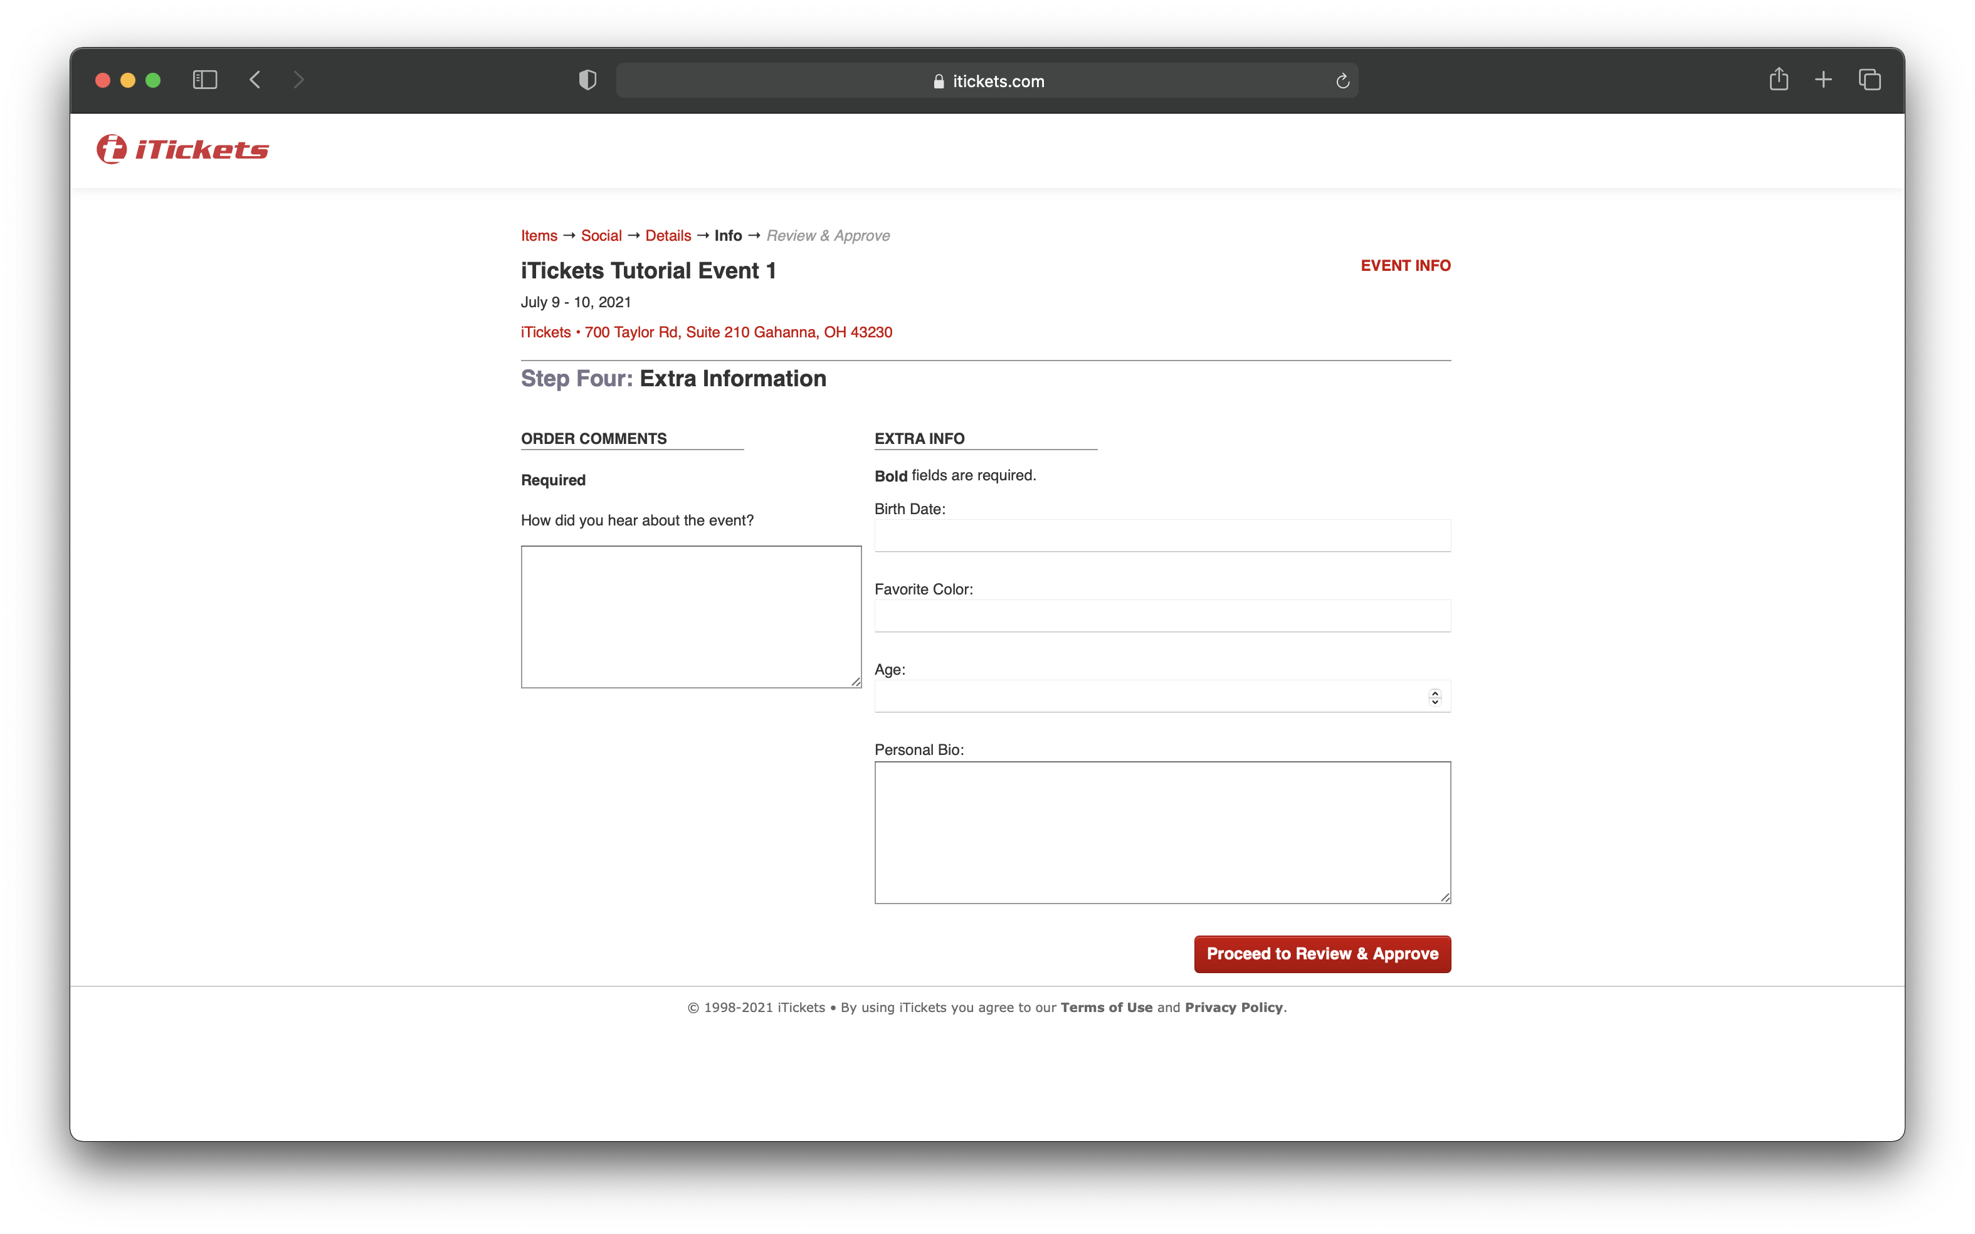Click the date text July 9 - 10, 2021

(576, 302)
